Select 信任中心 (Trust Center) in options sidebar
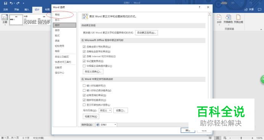 [64, 73]
